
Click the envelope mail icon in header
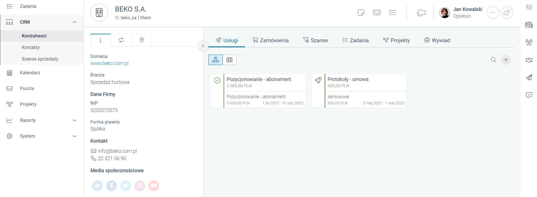(x=377, y=12)
